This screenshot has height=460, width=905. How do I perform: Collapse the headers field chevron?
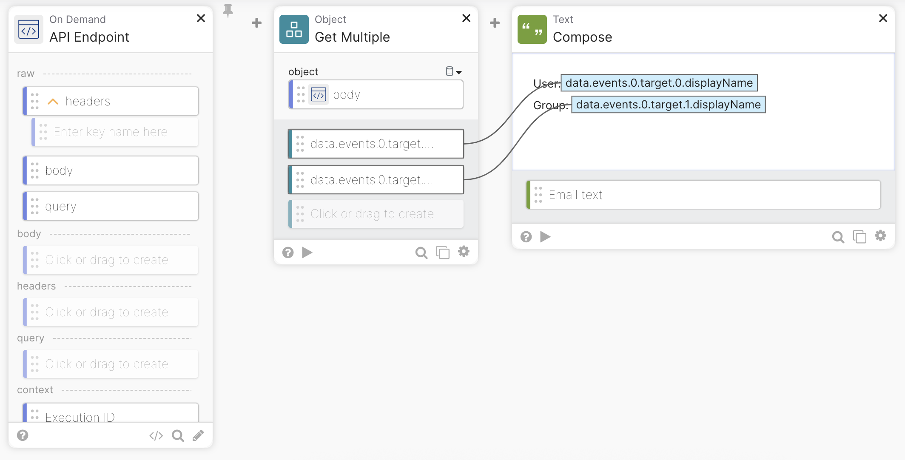53,102
